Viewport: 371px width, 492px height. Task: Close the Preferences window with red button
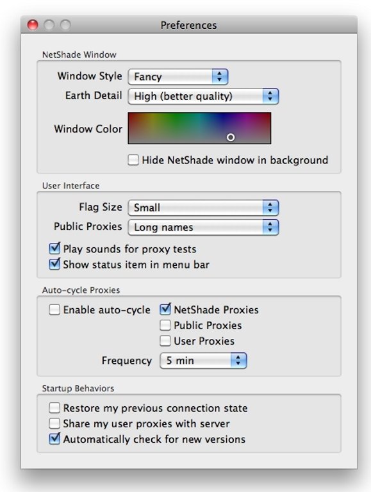click(33, 25)
